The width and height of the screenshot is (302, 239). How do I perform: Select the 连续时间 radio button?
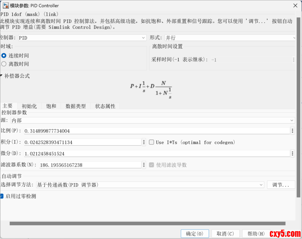4,56
